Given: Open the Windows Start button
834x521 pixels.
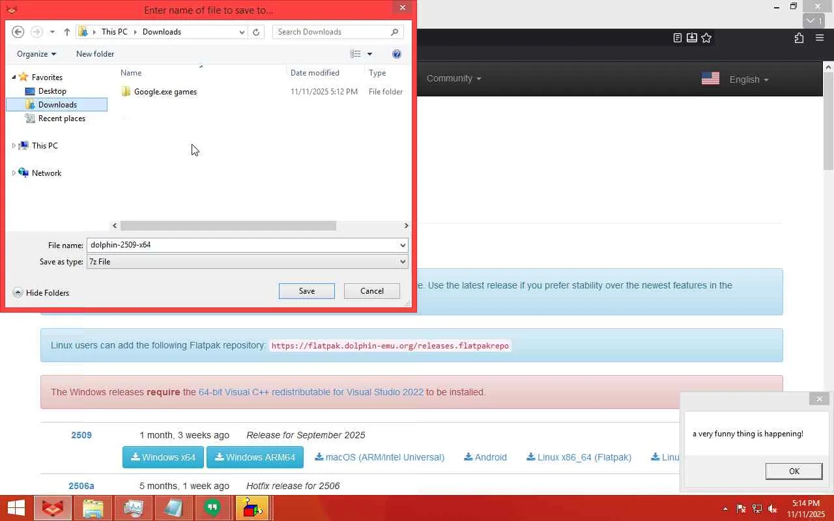Looking at the screenshot, I should [x=16, y=508].
